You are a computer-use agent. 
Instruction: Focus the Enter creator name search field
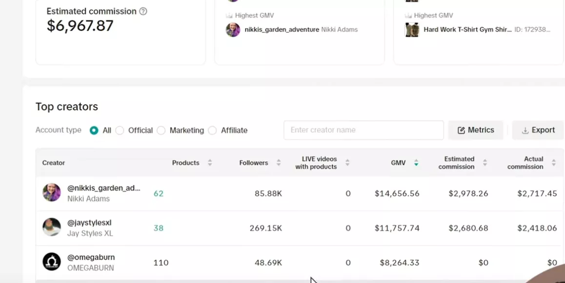coord(363,130)
